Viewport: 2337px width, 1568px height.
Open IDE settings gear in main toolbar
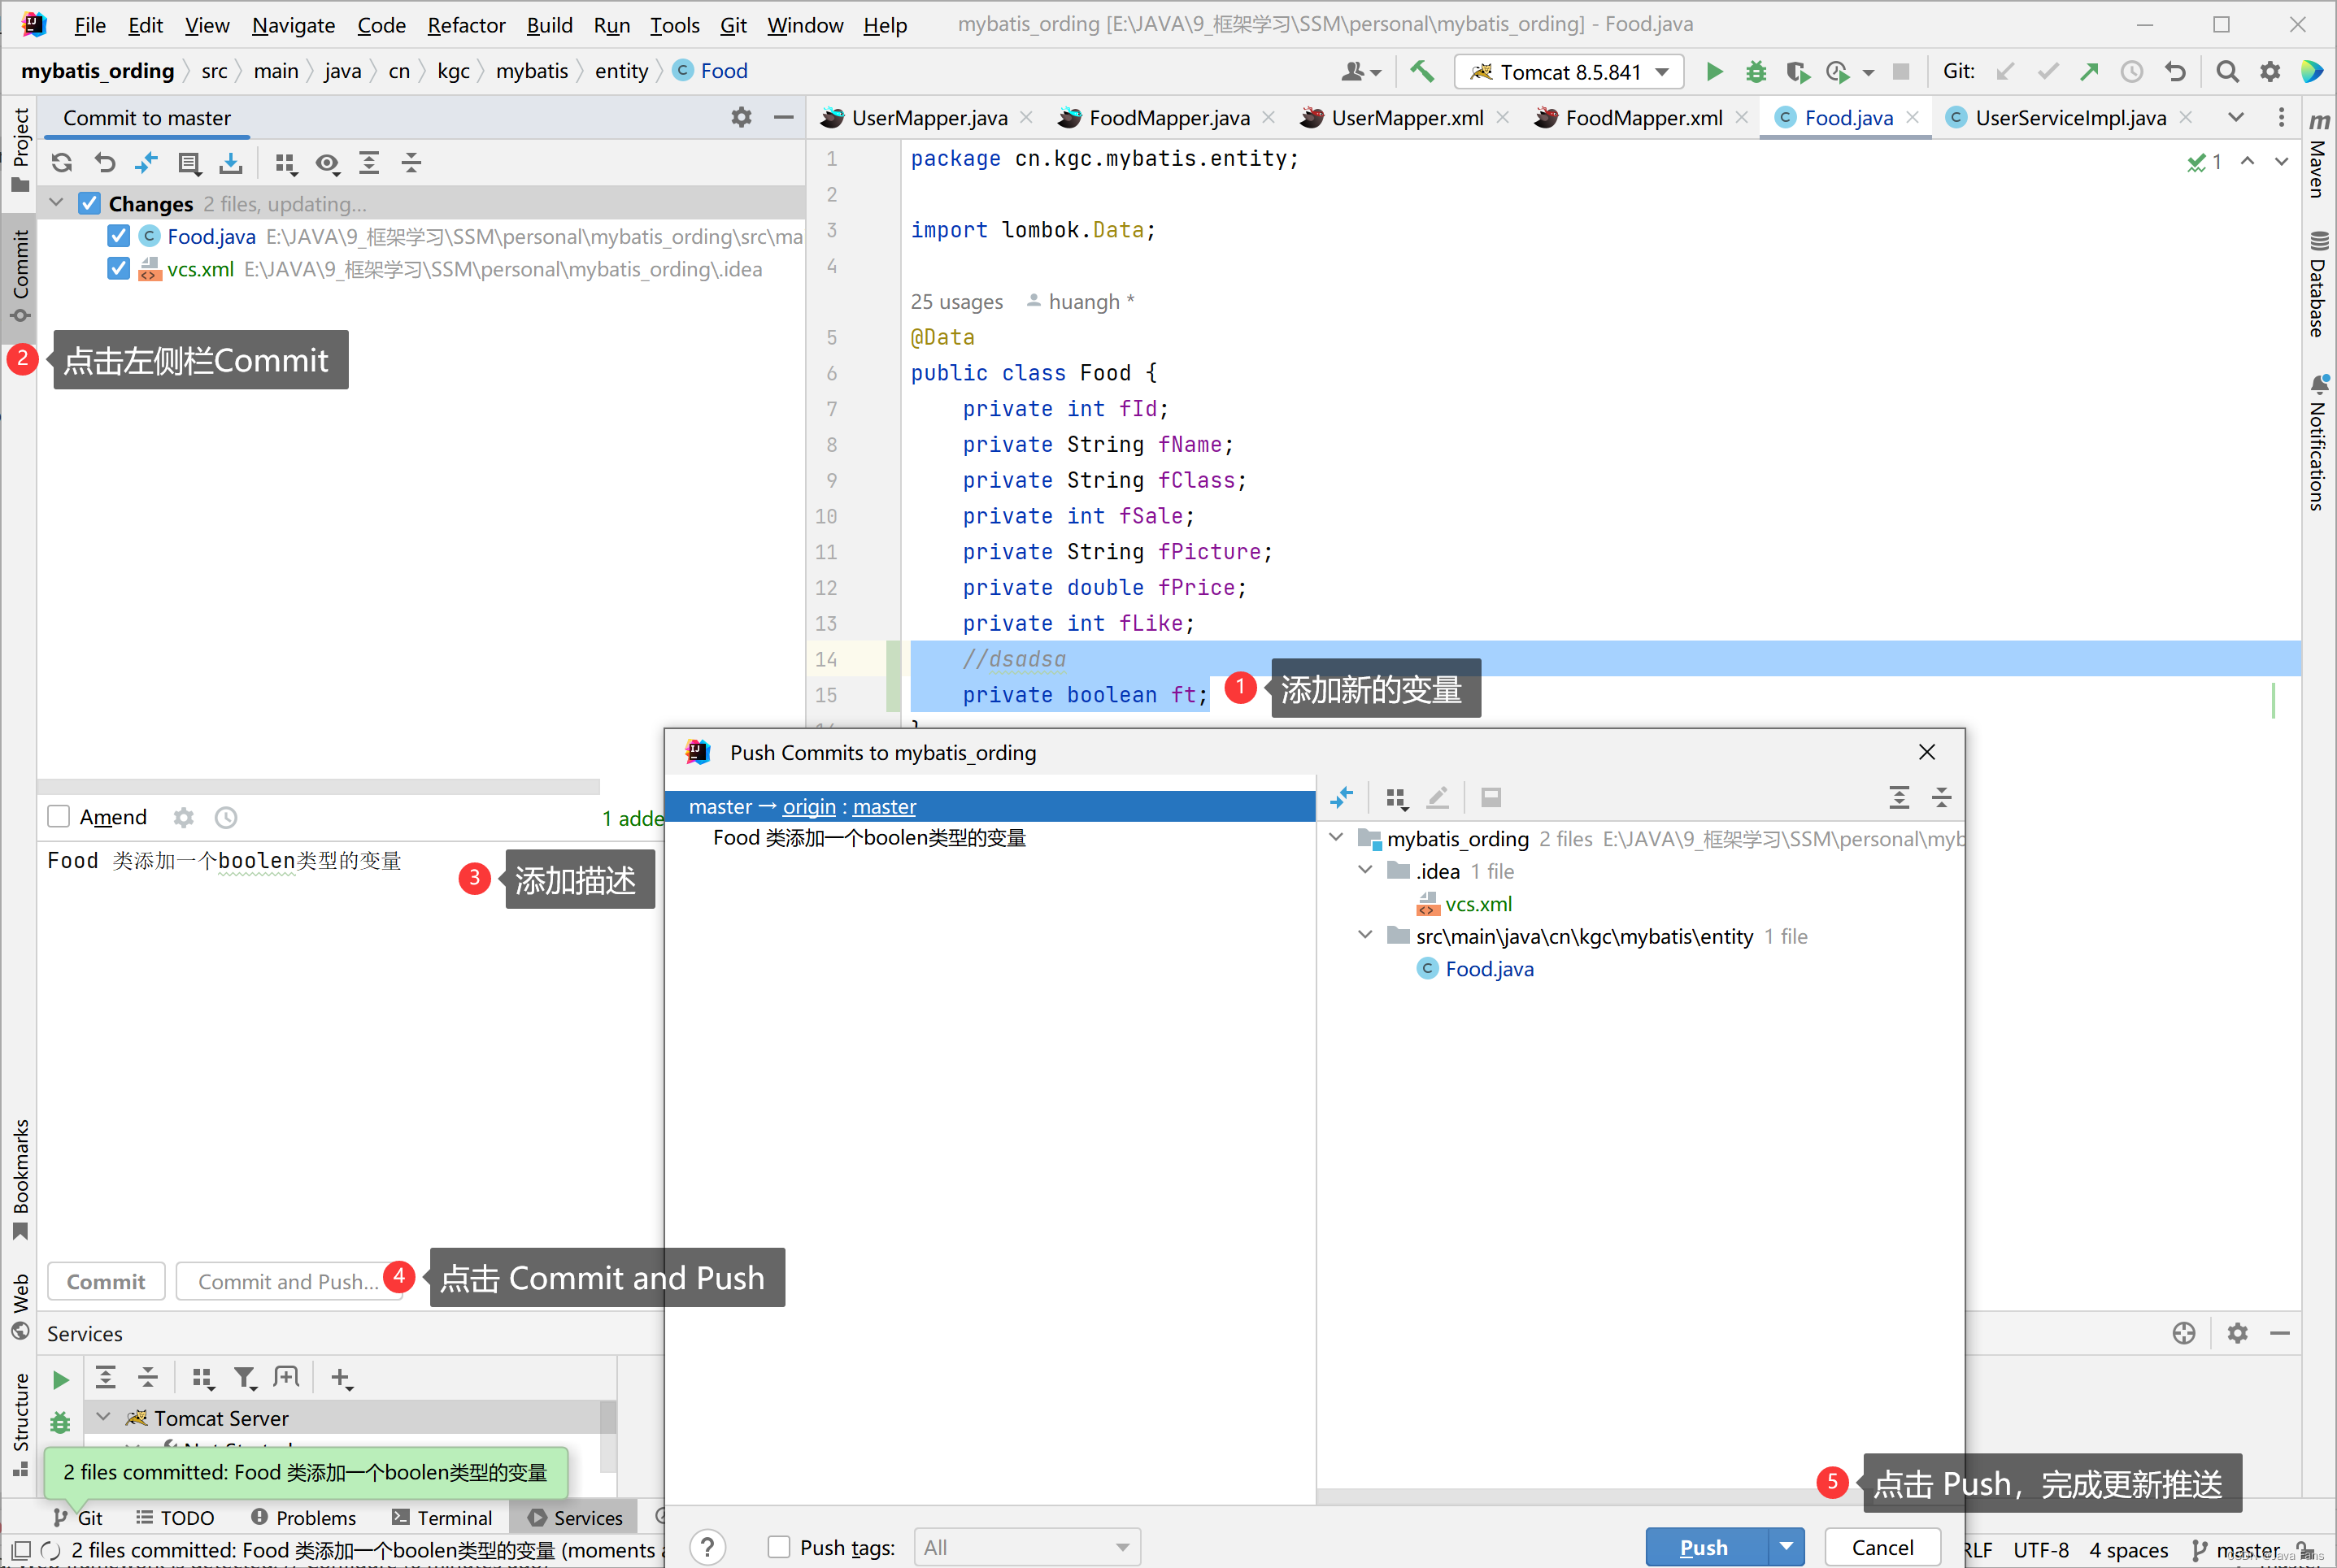coord(2270,71)
